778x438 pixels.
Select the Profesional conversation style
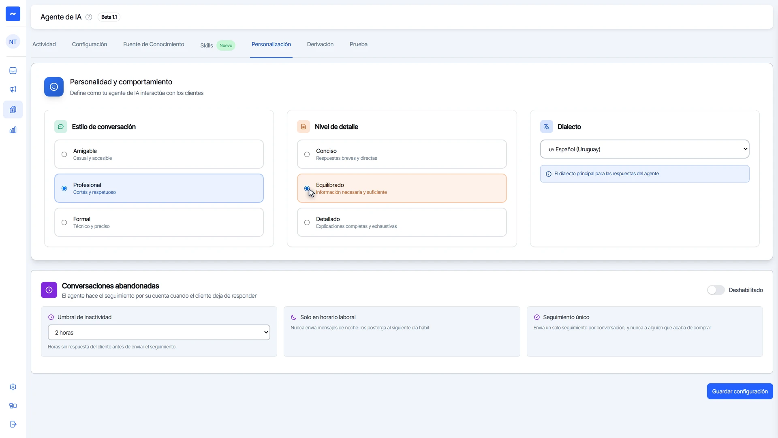pyautogui.click(x=159, y=188)
